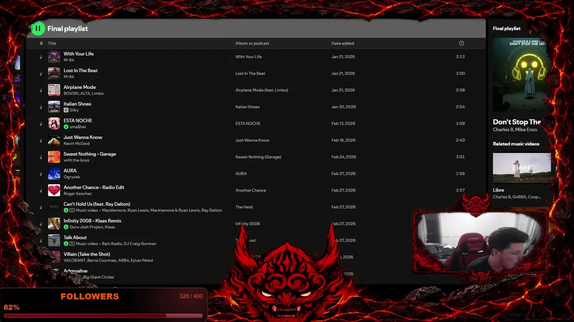Open the Final playlist heading beside the pause button

[x=68, y=29]
